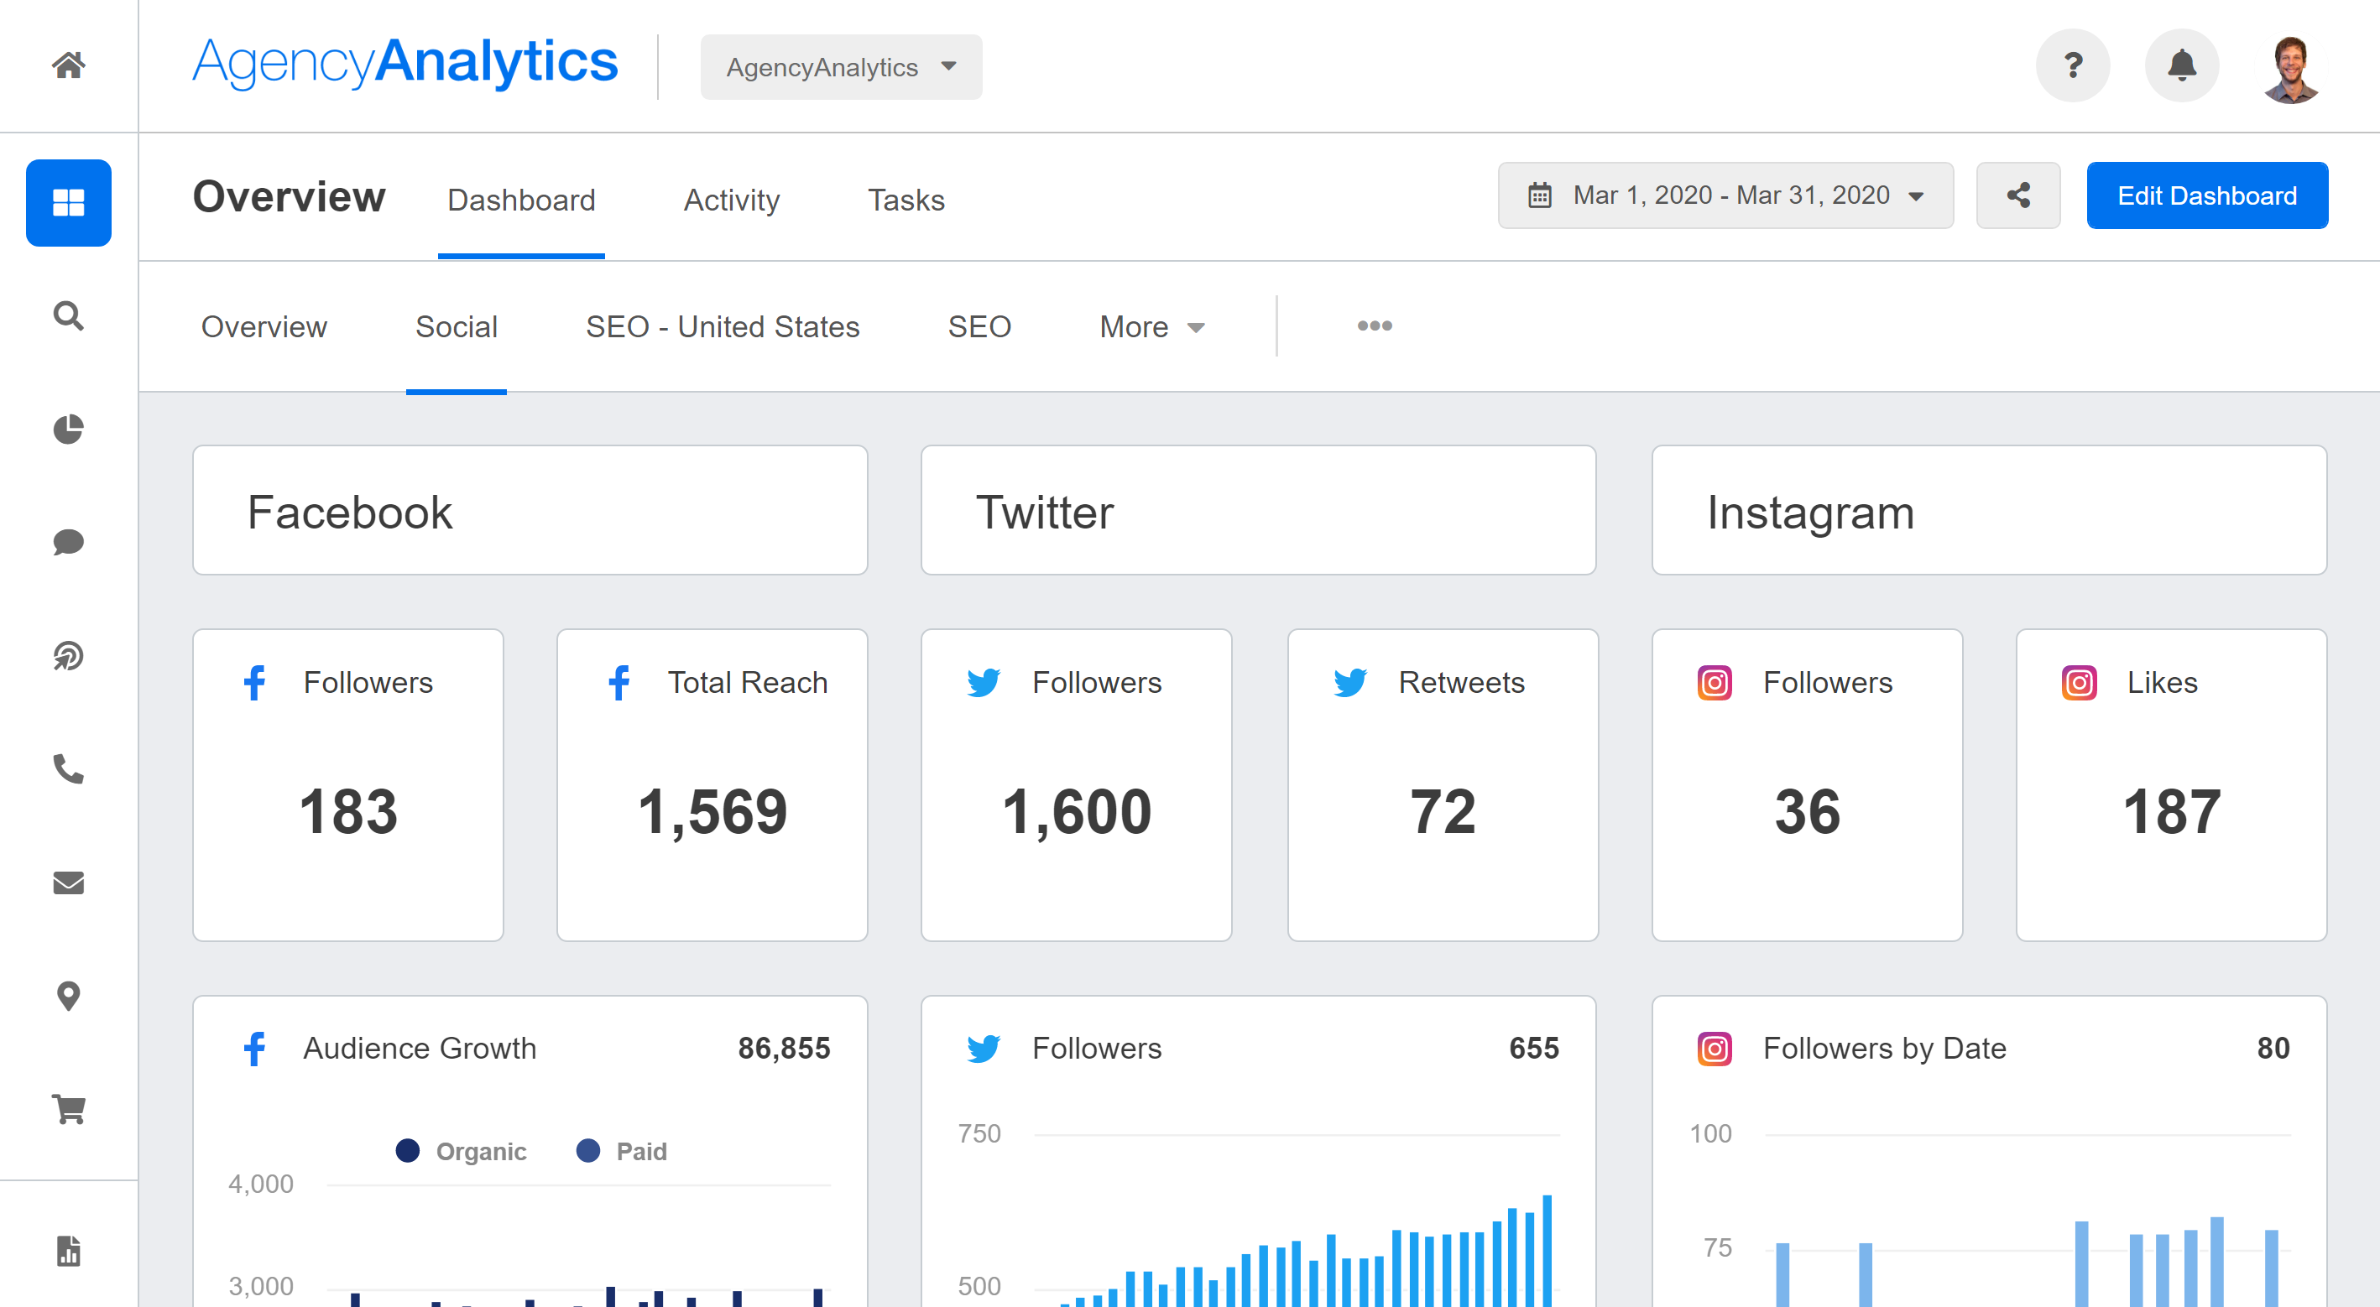Click the home icon in sidebar

click(68, 65)
